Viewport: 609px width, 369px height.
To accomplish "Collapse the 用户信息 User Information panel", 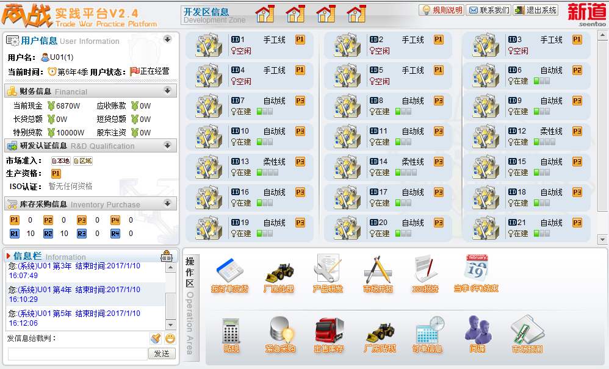I will click(x=167, y=39).
